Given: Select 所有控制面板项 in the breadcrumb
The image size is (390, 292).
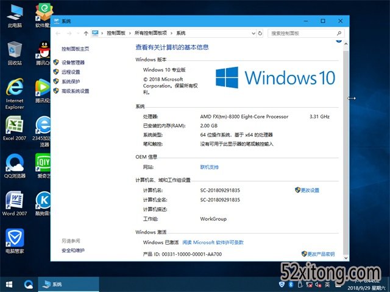Looking at the screenshot, I should (x=151, y=33).
